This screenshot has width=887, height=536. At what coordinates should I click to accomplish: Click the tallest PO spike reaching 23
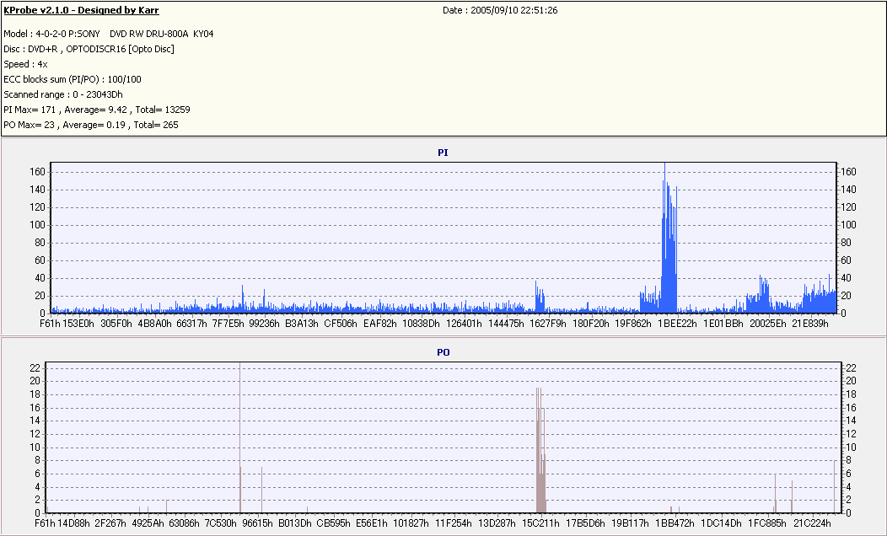coord(239,437)
